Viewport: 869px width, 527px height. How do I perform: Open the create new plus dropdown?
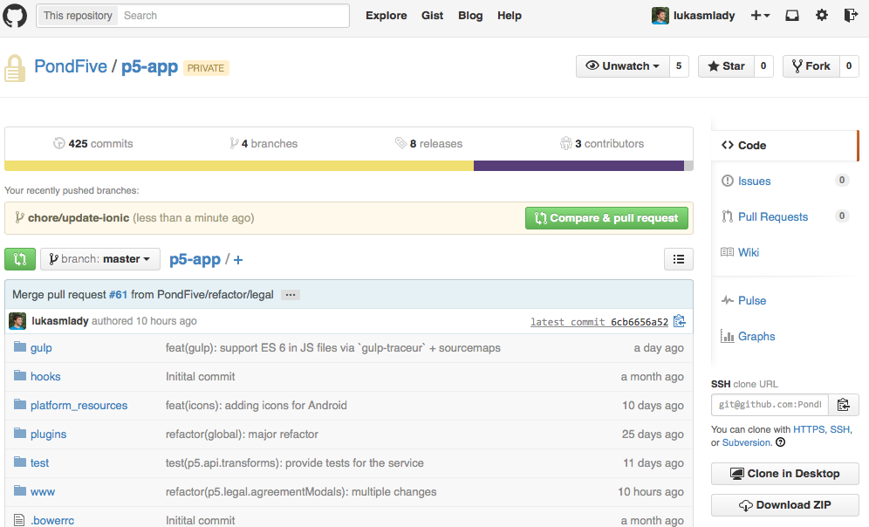pyautogui.click(x=760, y=16)
